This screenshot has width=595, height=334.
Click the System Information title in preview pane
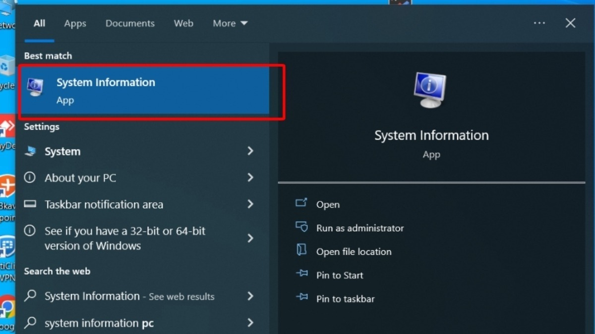pyautogui.click(x=431, y=136)
